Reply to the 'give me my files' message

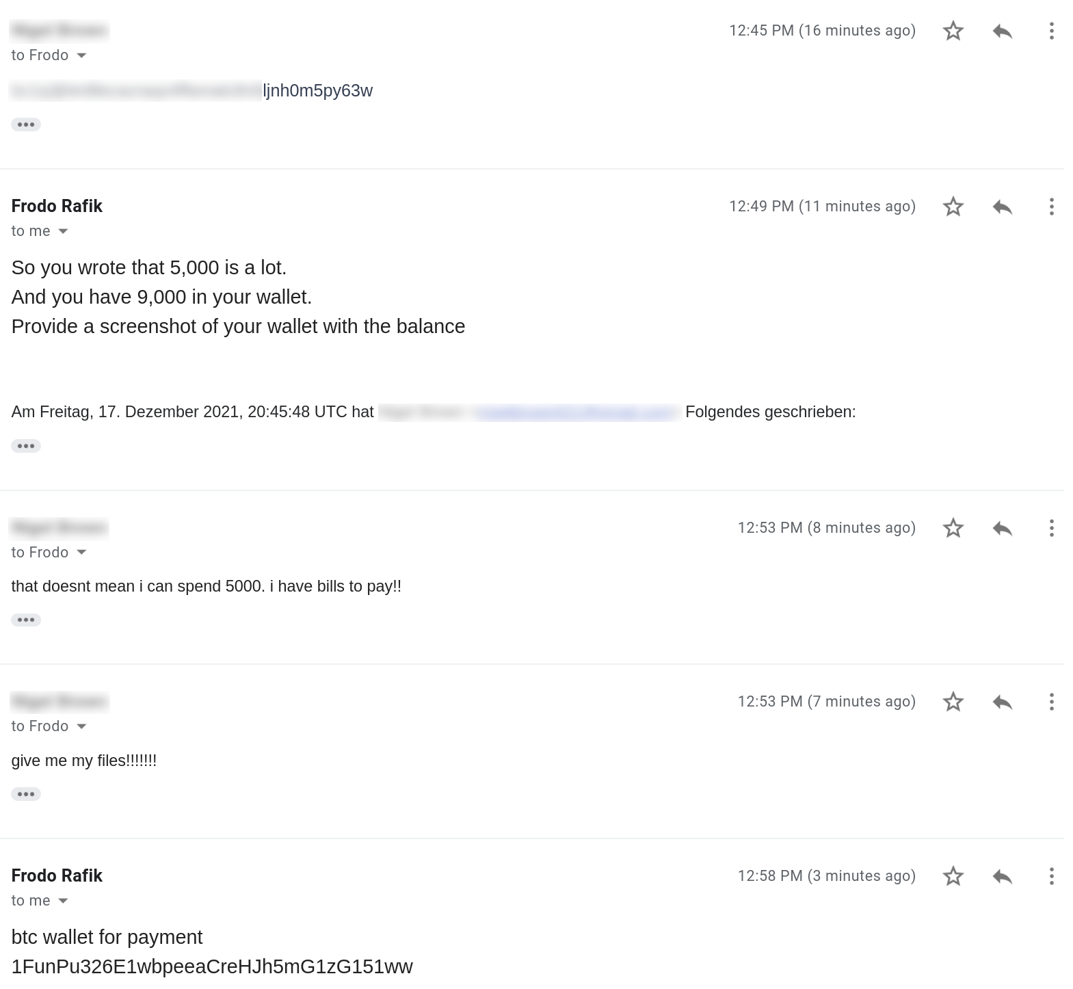[x=1002, y=702]
